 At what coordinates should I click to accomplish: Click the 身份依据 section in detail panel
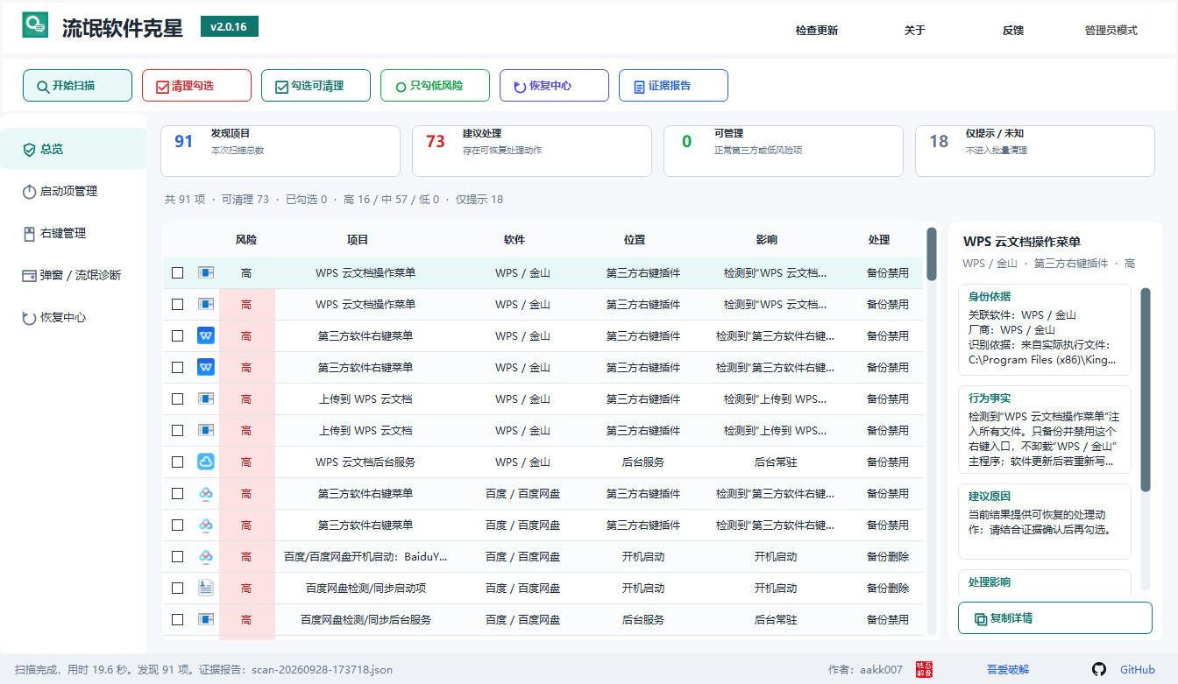coord(1045,330)
